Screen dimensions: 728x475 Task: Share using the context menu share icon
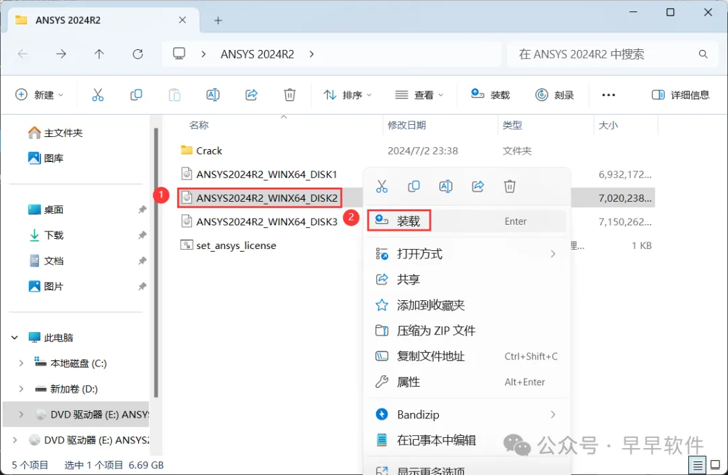[x=478, y=186]
